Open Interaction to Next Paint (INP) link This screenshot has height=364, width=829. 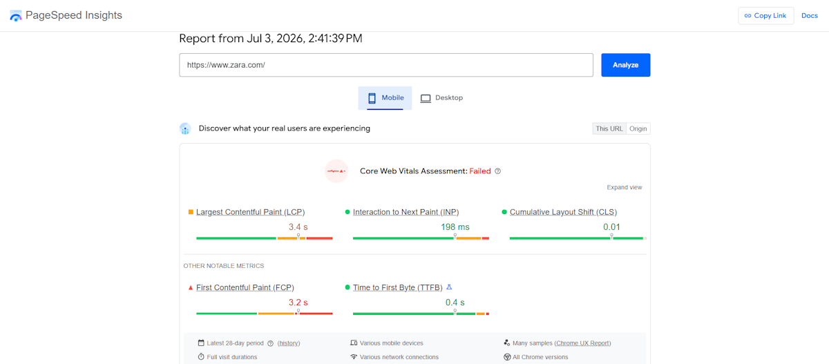(x=406, y=212)
